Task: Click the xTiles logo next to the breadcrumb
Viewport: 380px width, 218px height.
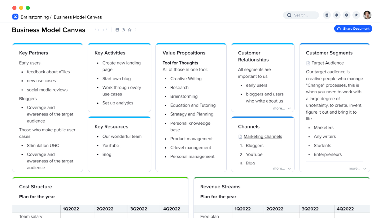Action: (15, 16)
